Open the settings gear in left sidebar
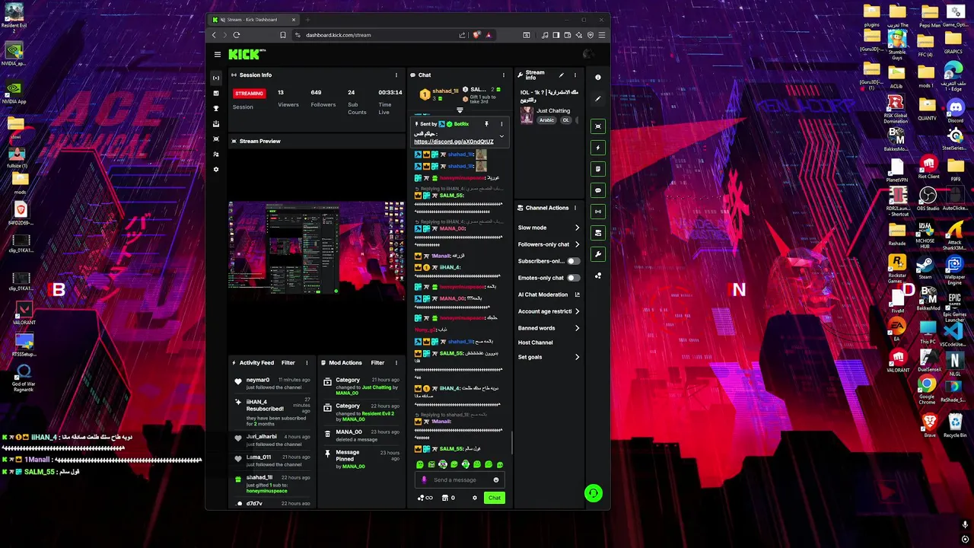This screenshot has width=974, height=548. (x=216, y=169)
